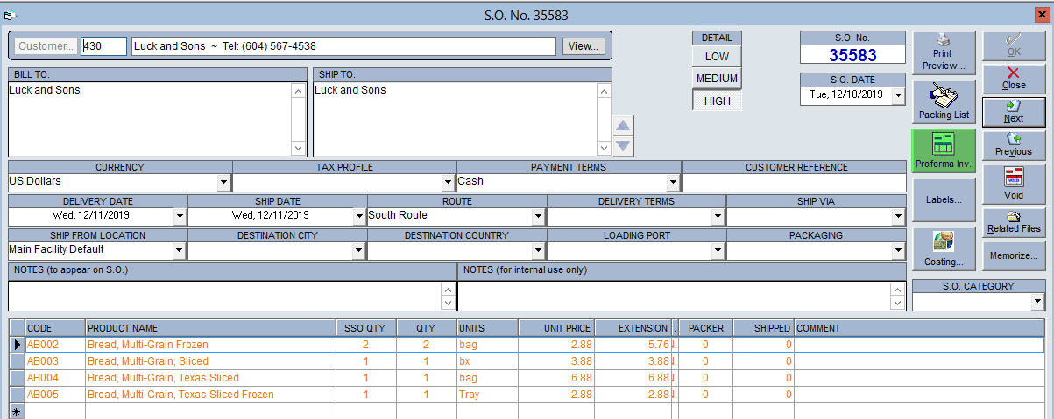
Task: Select row AB002 code cell
Action: [55, 345]
